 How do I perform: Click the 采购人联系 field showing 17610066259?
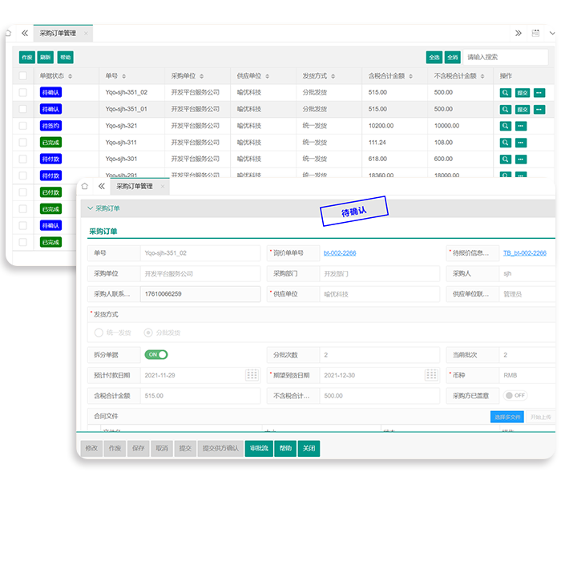click(200, 294)
